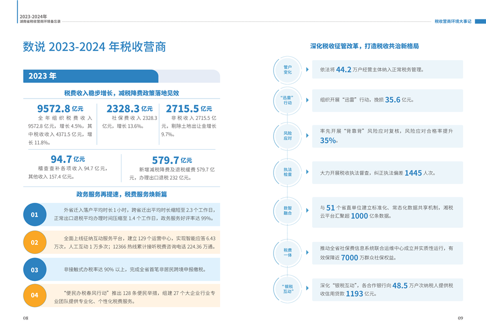Click the 风险应对 circular badge
Viewport: 486px width, 330px height.
pos(287,136)
